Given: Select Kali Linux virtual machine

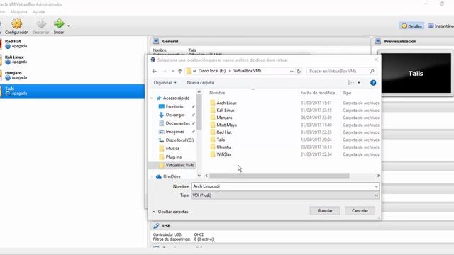Looking at the screenshot, I should tap(72, 59).
